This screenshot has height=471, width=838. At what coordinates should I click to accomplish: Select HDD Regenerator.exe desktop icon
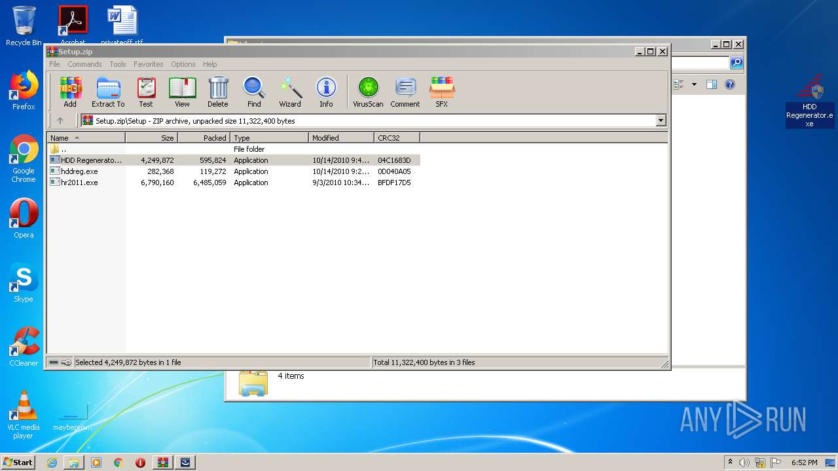coord(810,102)
